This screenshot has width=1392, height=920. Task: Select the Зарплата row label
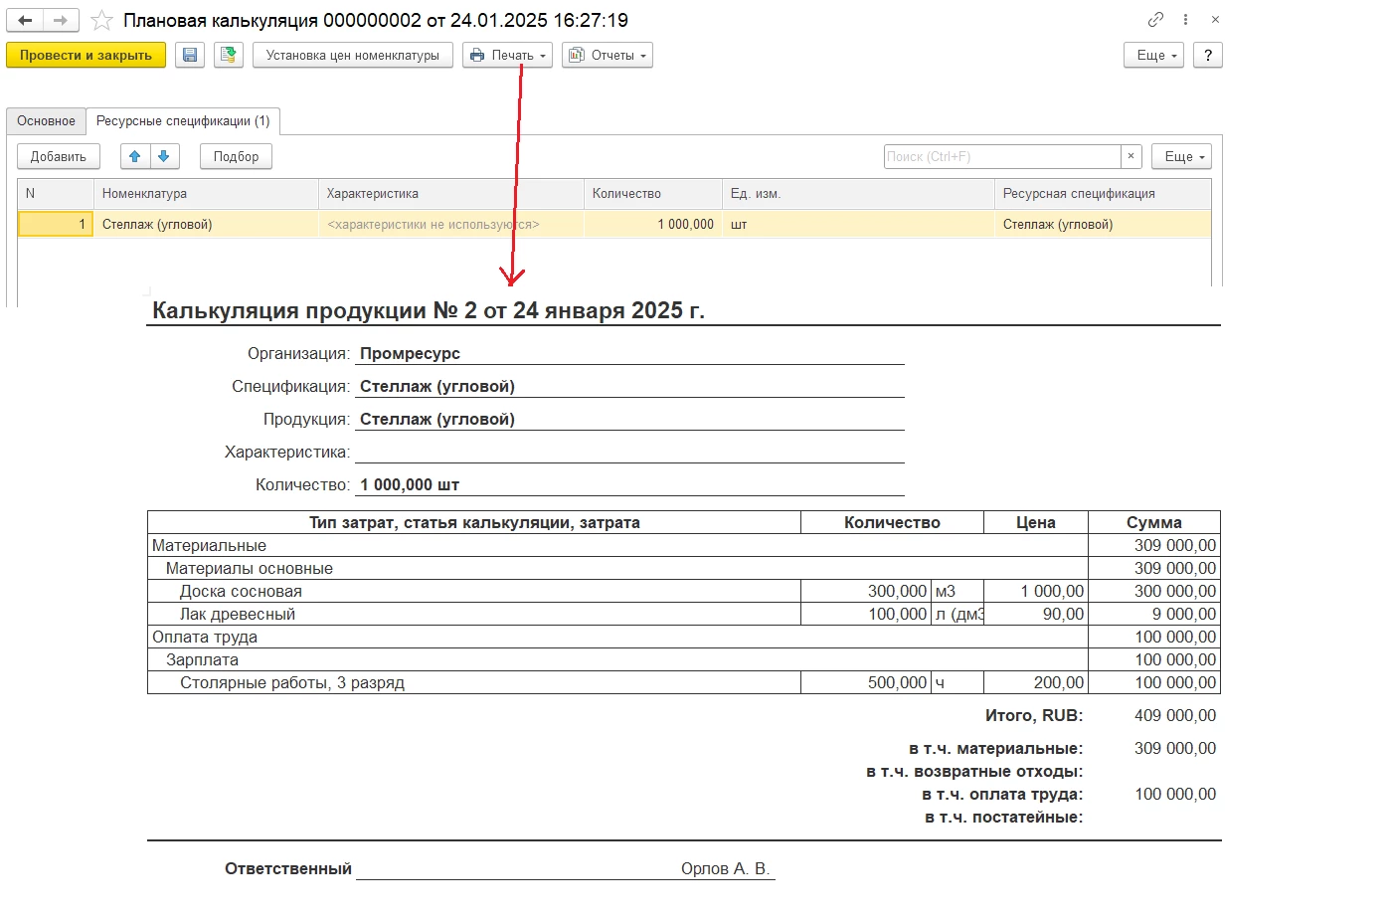click(202, 659)
